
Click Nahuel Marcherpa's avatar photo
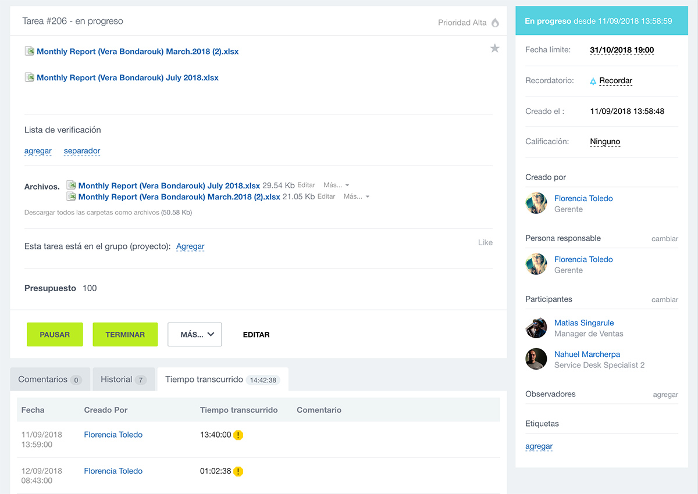[x=536, y=359]
